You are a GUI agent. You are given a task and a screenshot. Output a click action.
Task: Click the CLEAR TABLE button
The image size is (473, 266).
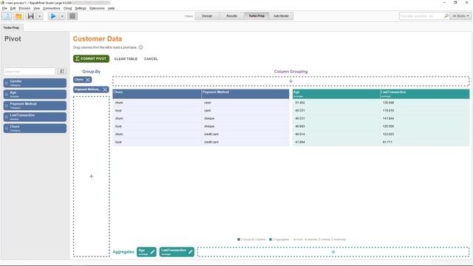pyautogui.click(x=126, y=59)
